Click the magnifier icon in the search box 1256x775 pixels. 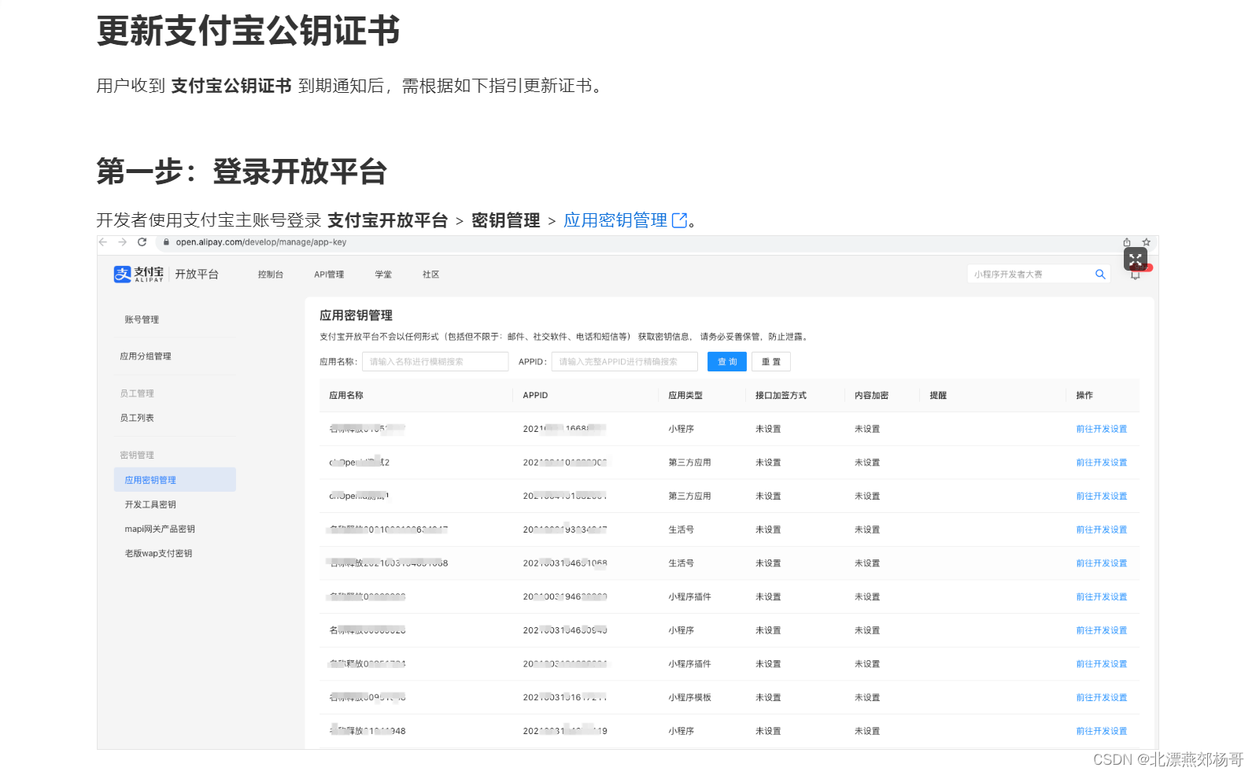point(1100,274)
